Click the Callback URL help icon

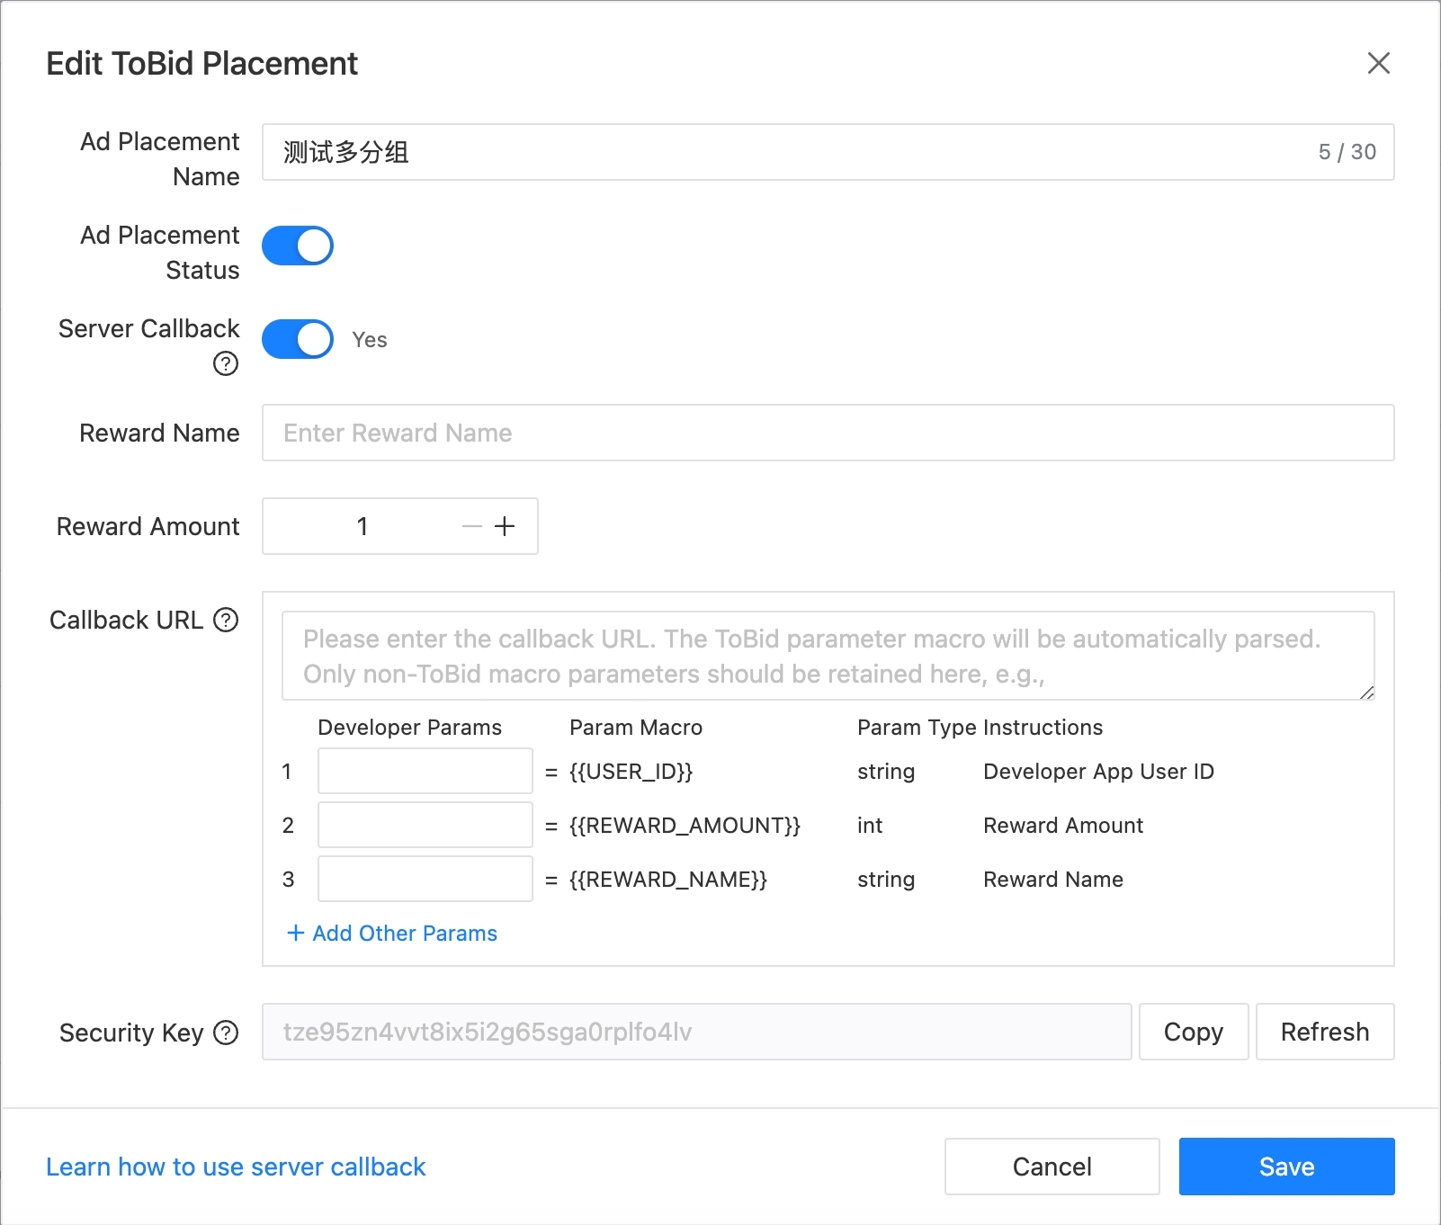226,620
